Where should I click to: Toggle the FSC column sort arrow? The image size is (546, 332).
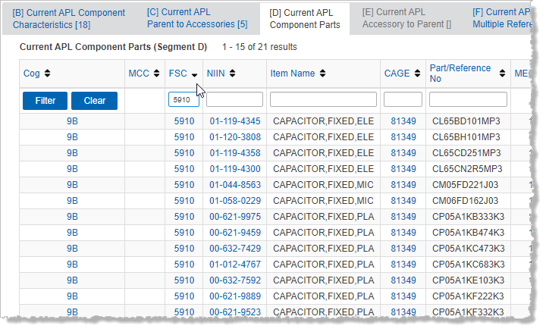[194, 75]
